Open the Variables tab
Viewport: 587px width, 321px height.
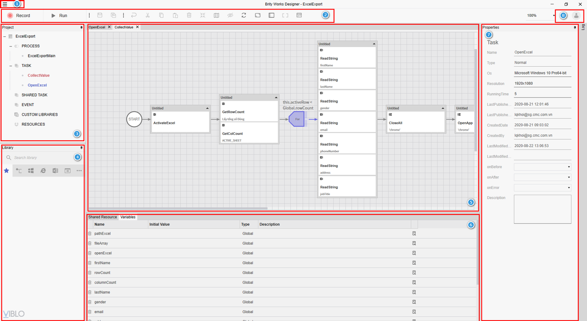coord(128,217)
